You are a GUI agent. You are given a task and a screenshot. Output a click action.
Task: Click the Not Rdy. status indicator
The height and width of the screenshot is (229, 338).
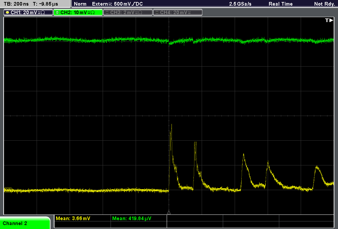(x=324, y=4)
